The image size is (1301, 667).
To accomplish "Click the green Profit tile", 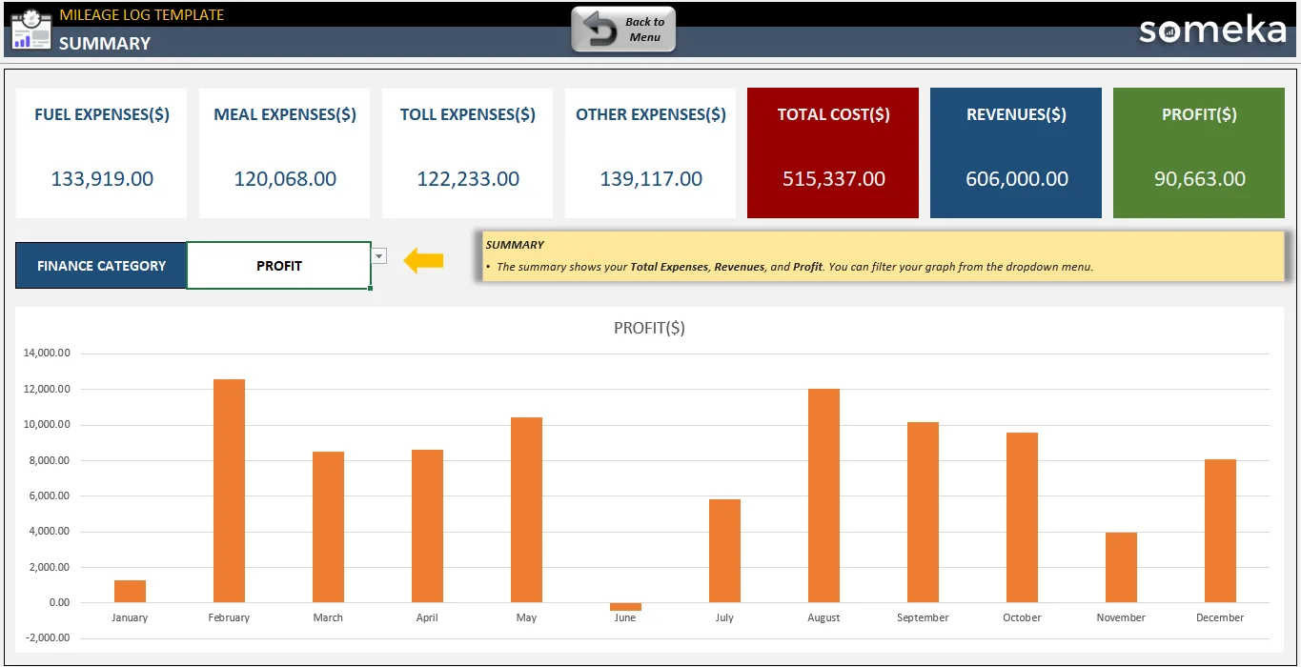I will 1199,153.
